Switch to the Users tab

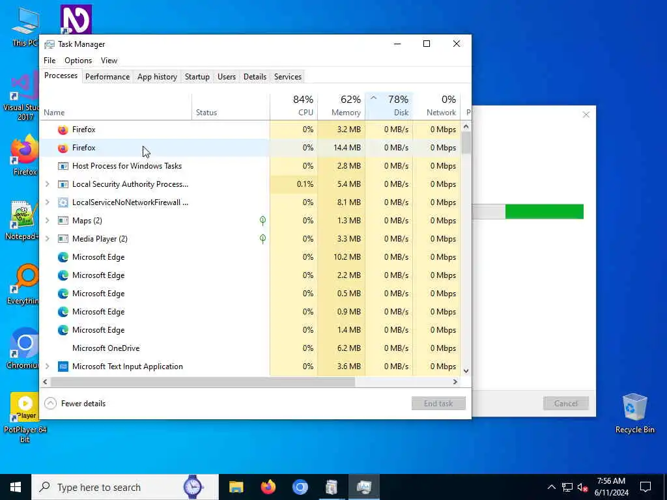click(x=226, y=77)
